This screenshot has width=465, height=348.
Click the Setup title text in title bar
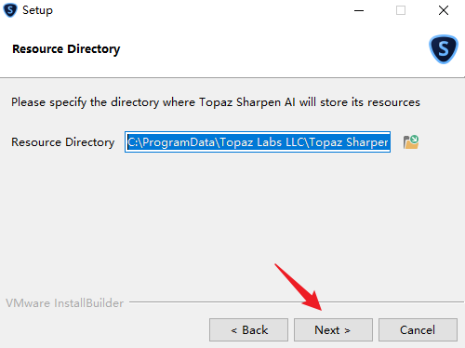(x=37, y=10)
